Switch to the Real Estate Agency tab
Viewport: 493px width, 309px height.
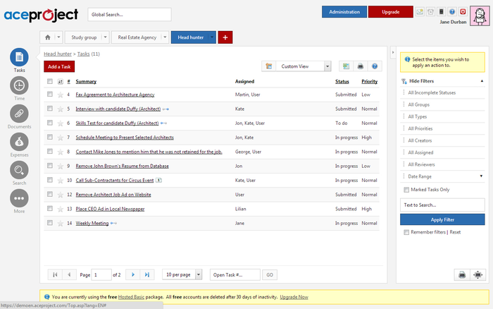pyautogui.click(x=137, y=37)
